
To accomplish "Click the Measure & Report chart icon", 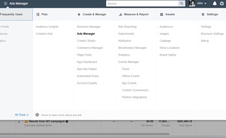I will [x=121, y=14].
